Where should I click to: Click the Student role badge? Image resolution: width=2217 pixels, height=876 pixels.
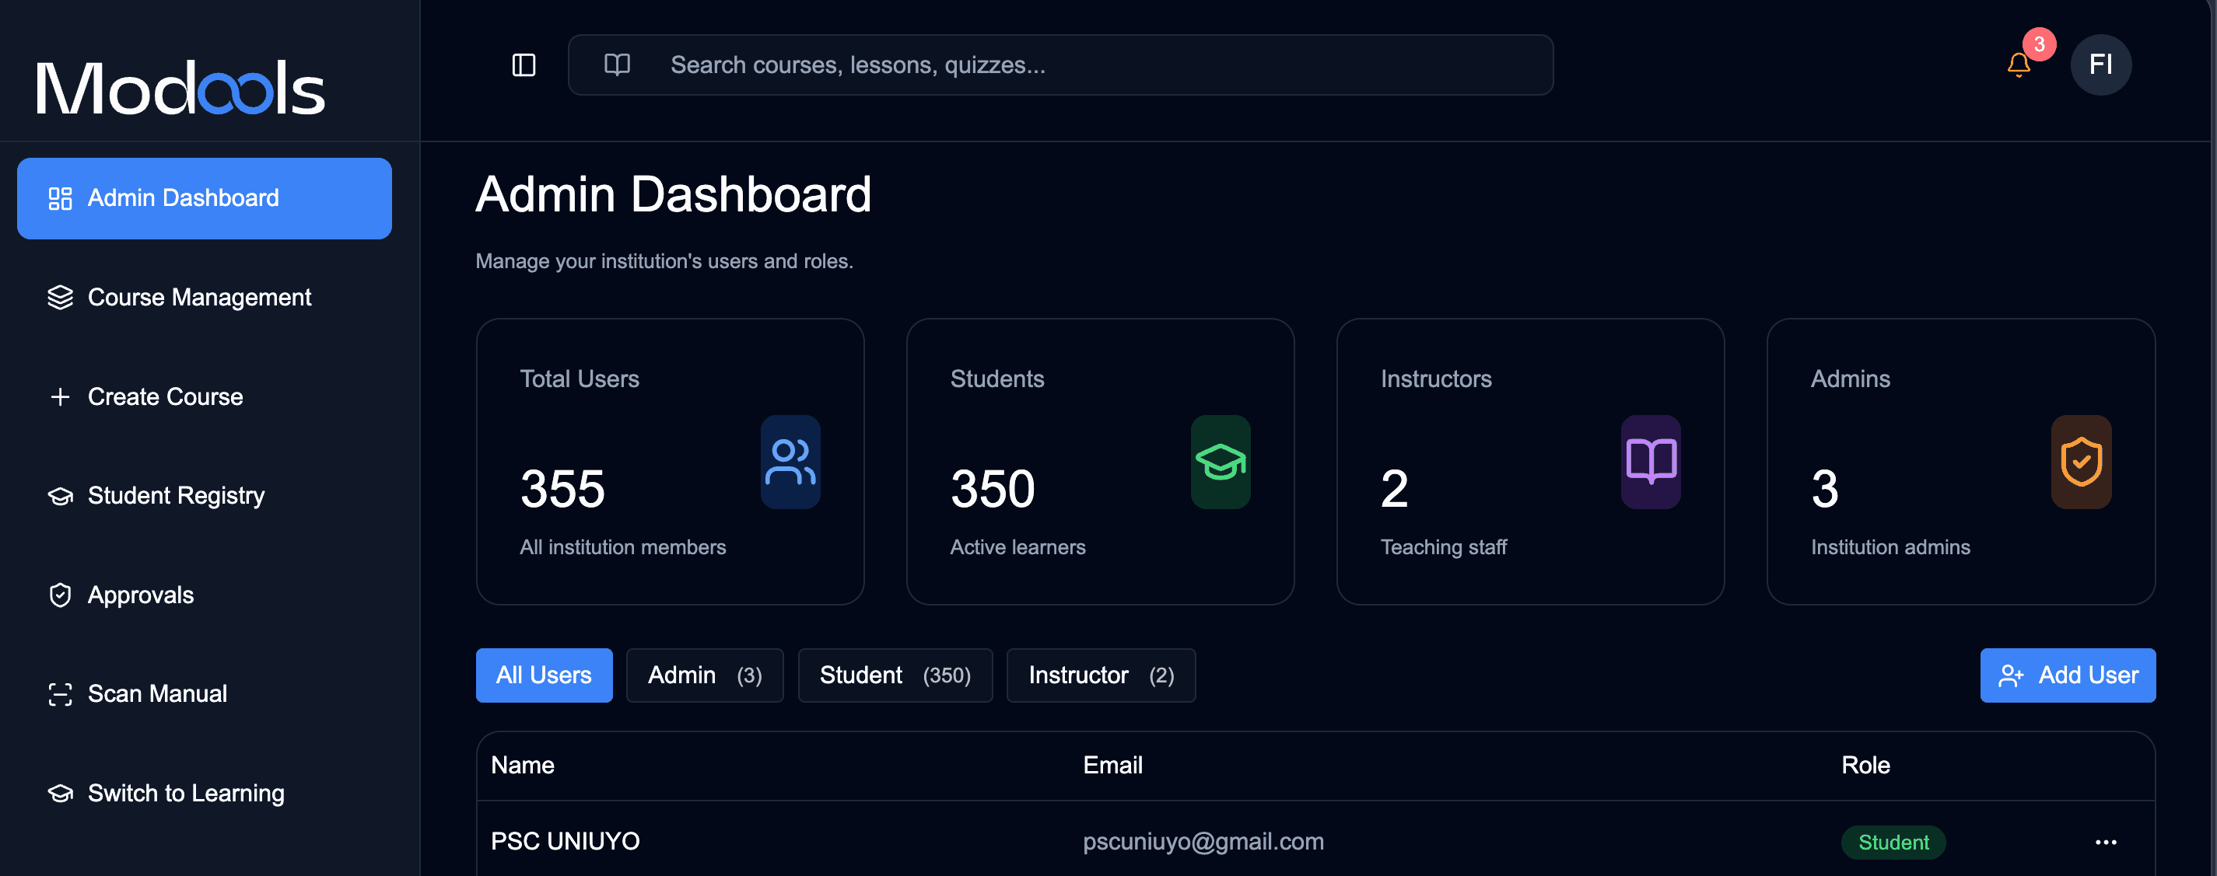pyautogui.click(x=1893, y=843)
